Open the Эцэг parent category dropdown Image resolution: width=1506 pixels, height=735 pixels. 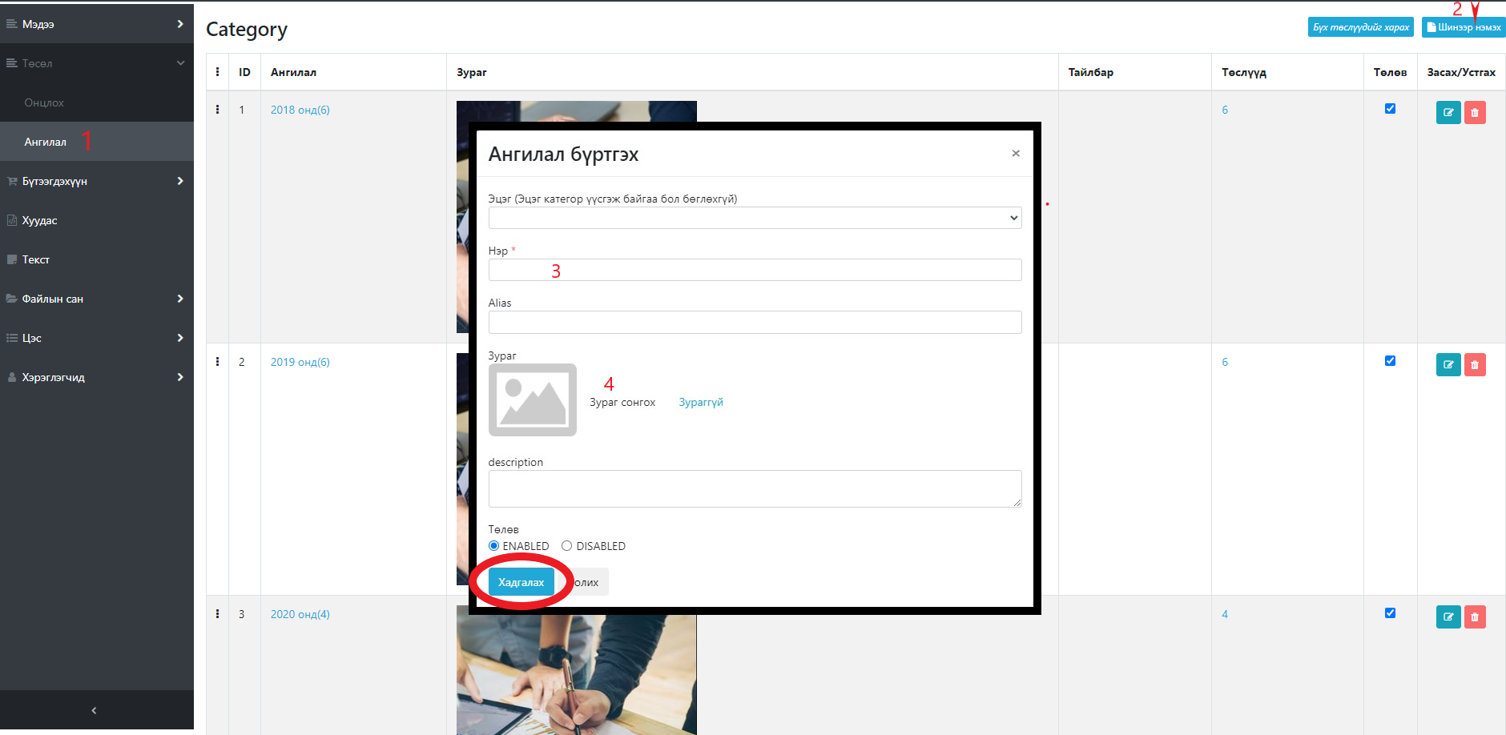(x=754, y=218)
